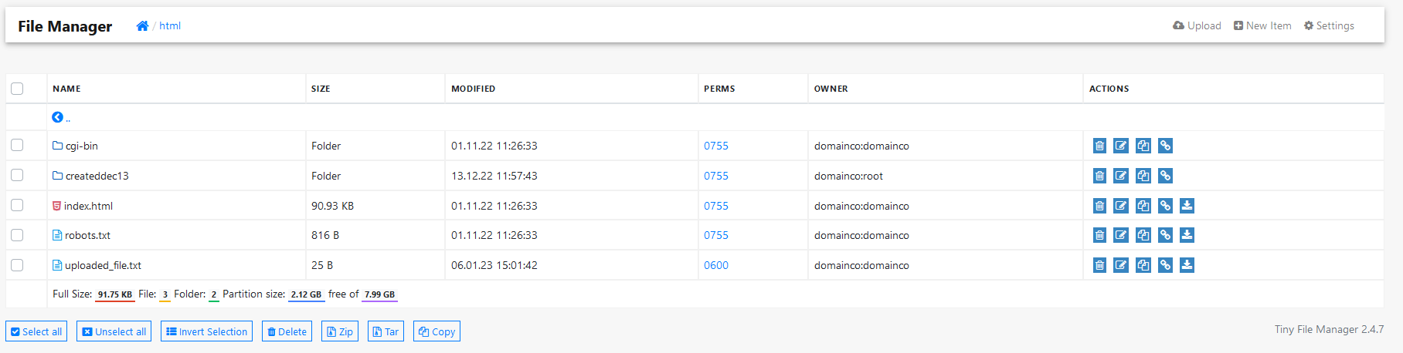The height and width of the screenshot is (353, 1403).
Task: Rename uploaded_file.txt using the edit icon
Action: tap(1121, 265)
